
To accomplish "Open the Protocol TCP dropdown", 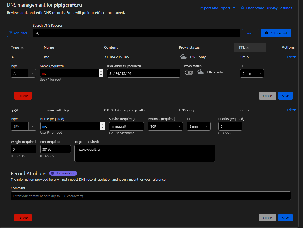I will (165, 126).
